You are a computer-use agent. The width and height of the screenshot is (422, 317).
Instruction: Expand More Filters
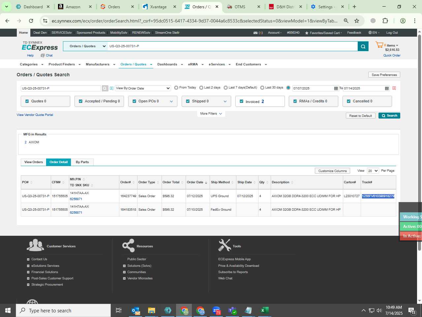pos(211,114)
